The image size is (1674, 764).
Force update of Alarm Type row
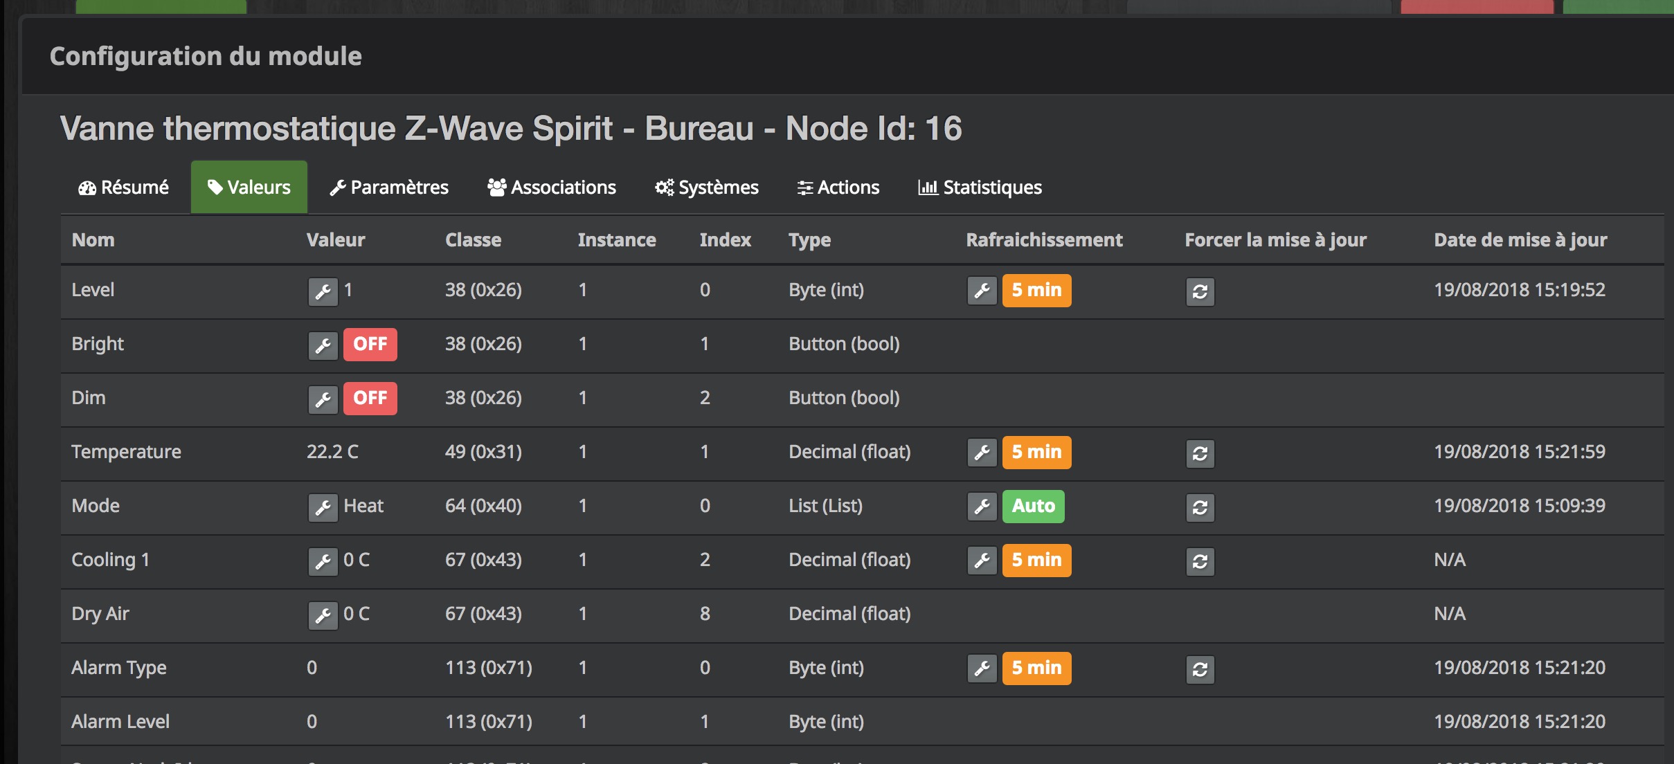click(1200, 670)
